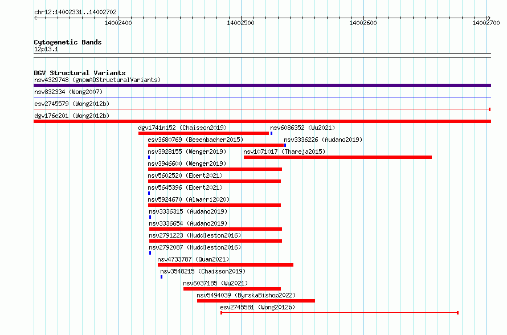
Task: Click the blue nsv3548215 insertion marker
Action: tap(161, 277)
